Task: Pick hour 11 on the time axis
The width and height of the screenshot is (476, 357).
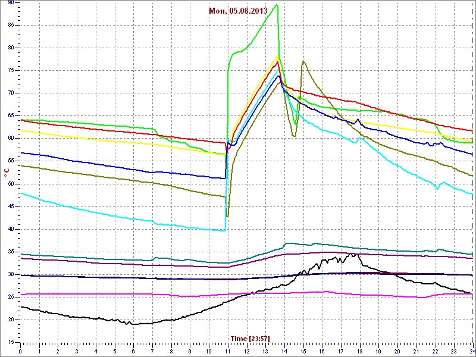Action: pos(228,351)
